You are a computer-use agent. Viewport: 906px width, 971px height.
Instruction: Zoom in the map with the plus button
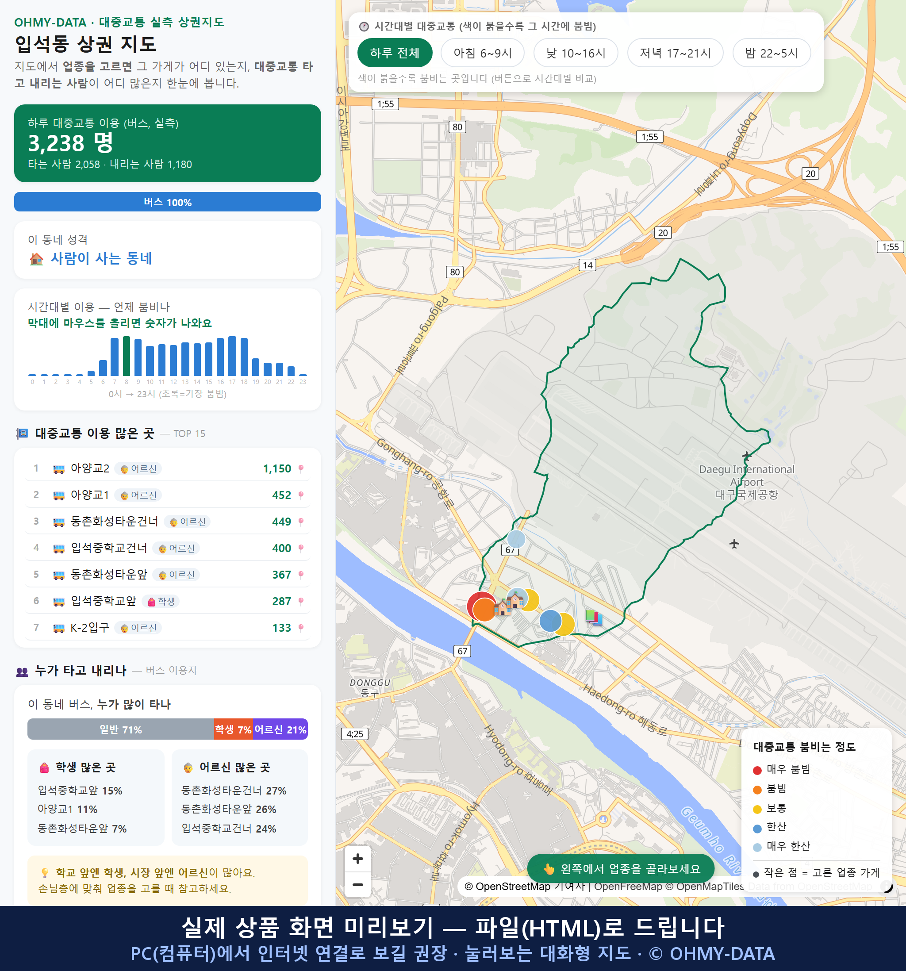coord(357,859)
